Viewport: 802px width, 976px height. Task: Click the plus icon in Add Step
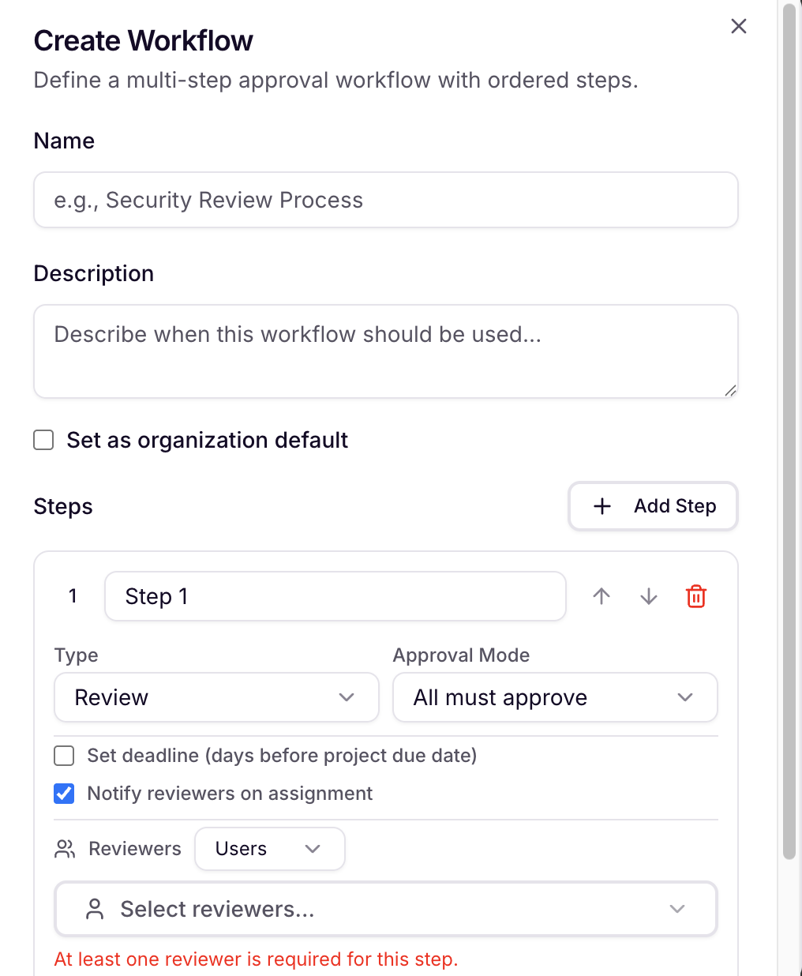pyautogui.click(x=602, y=506)
